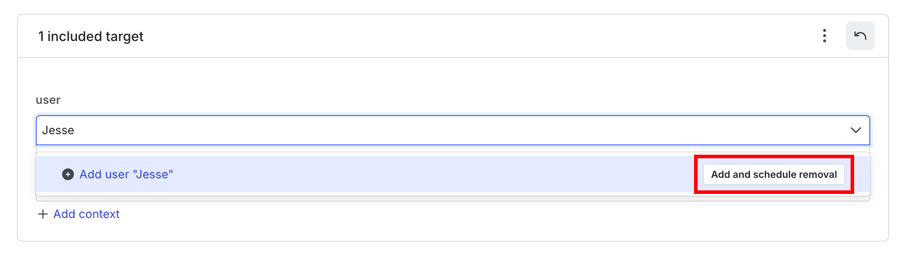Image resolution: width=906 pixels, height=255 pixels.
Task: Click the "user" field label
Action: [x=48, y=100]
